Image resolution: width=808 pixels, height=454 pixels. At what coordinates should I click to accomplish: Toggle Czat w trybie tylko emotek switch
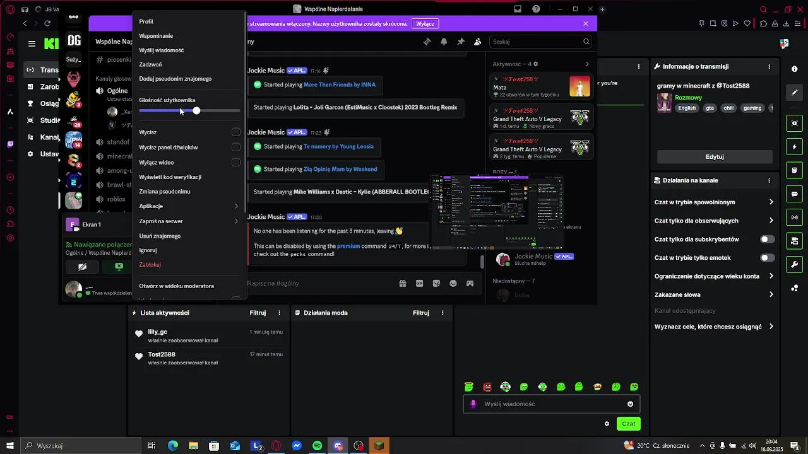[x=768, y=258]
